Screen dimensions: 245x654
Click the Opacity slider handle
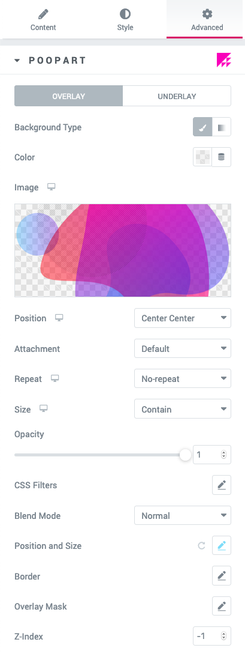[x=185, y=455]
